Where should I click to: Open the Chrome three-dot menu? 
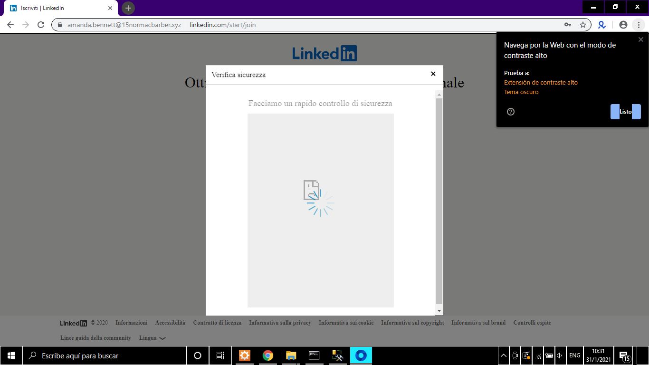pos(639,25)
